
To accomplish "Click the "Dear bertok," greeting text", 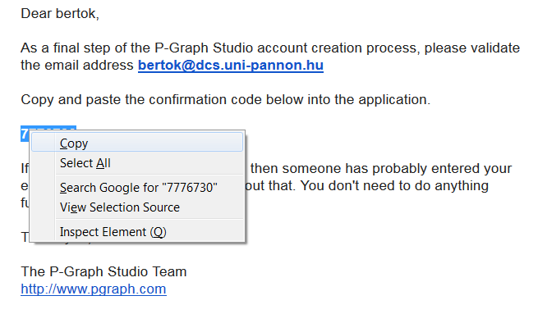I will coord(60,14).
